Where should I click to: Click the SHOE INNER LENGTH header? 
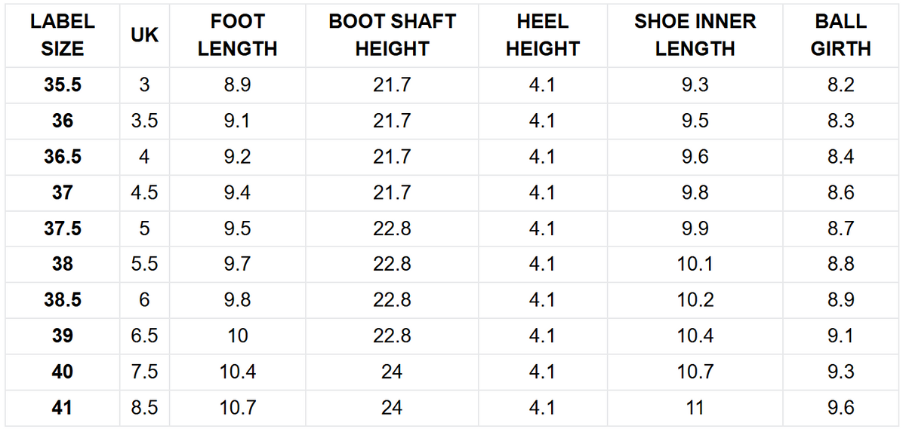[x=695, y=35]
